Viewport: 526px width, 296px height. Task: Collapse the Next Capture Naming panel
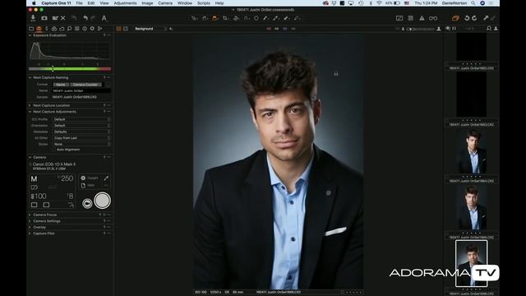point(30,77)
